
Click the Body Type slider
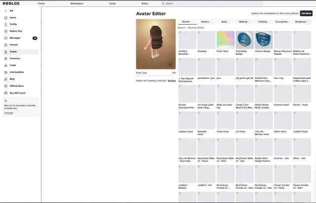tap(156, 76)
